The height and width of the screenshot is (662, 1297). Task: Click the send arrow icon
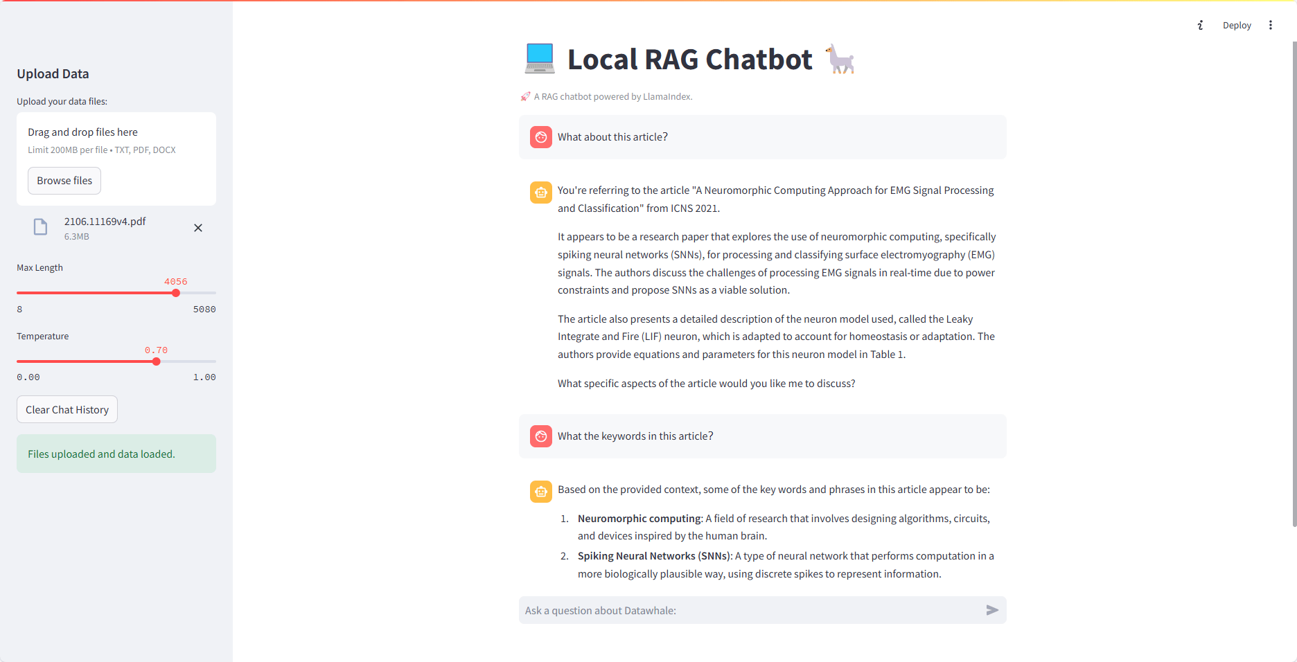coord(992,610)
